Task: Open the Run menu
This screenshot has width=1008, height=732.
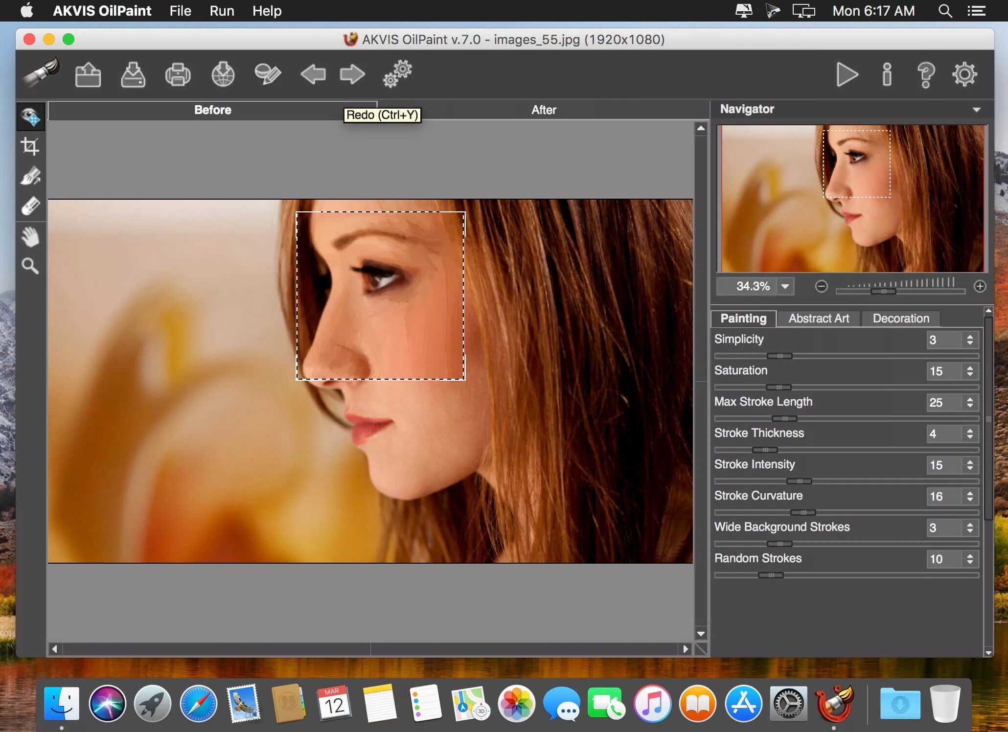Action: 222,11
